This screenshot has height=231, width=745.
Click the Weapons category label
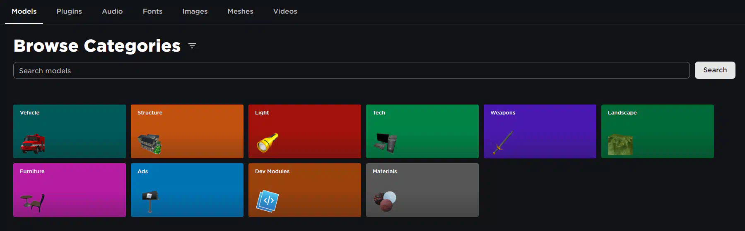(503, 113)
